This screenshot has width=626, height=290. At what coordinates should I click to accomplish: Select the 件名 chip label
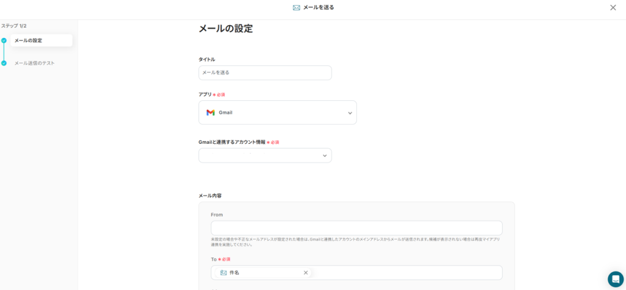[x=234, y=273]
